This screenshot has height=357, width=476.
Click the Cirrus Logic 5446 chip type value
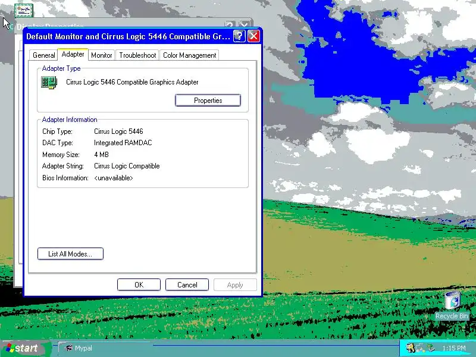click(x=118, y=131)
